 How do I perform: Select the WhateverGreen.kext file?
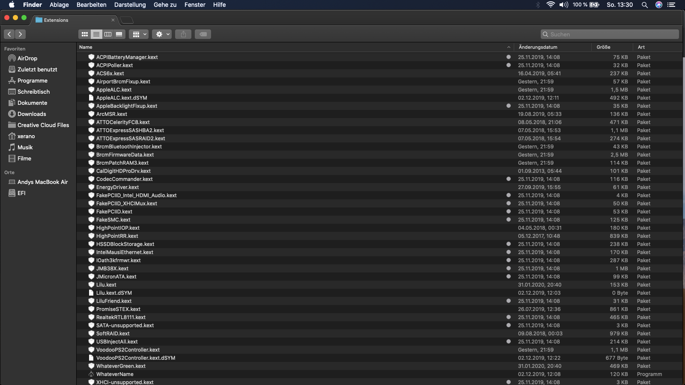tap(379, 366)
